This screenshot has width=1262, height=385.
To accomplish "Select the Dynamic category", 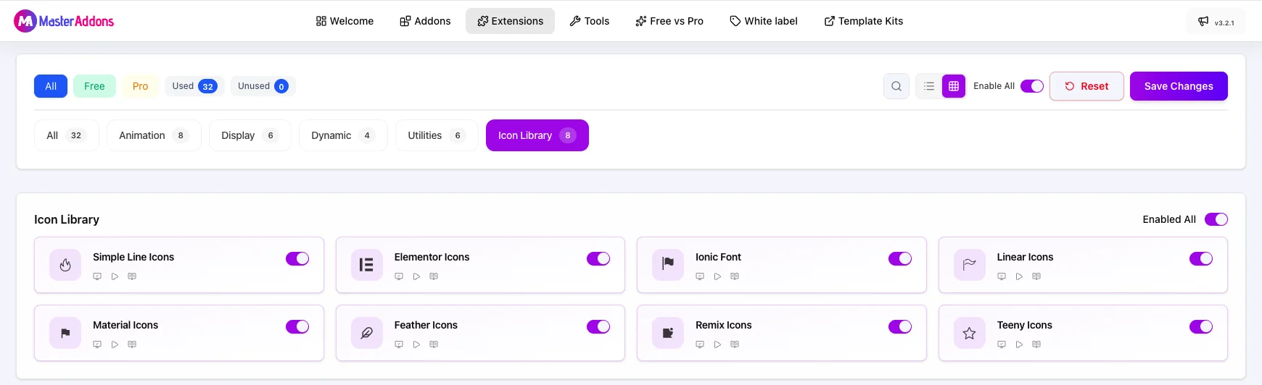I will click(x=343, y=135).
